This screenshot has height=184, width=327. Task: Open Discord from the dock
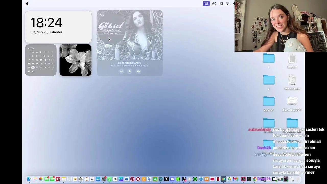coord(172,179)
